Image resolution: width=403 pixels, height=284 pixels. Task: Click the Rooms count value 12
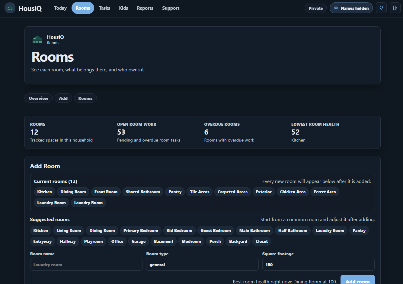click(x=34, y=132)
